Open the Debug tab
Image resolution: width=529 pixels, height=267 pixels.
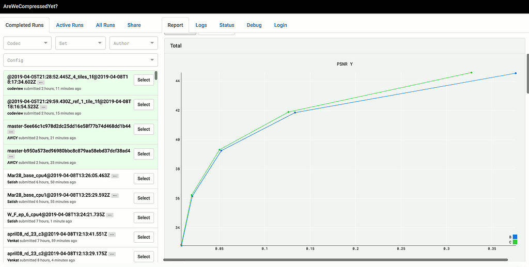click(x=254, y=25)
